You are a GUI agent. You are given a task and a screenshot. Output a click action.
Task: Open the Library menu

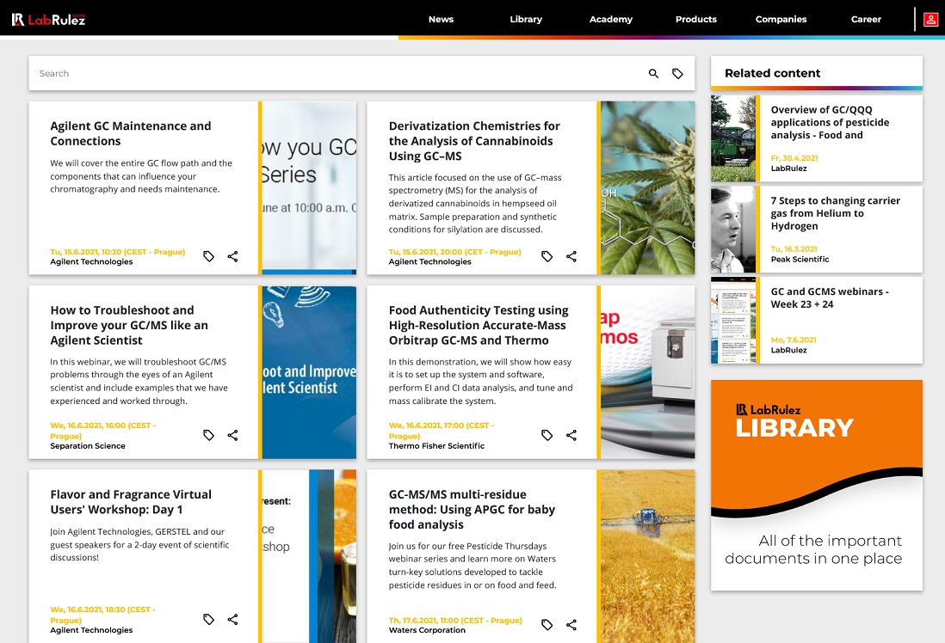tap(526, 19)
